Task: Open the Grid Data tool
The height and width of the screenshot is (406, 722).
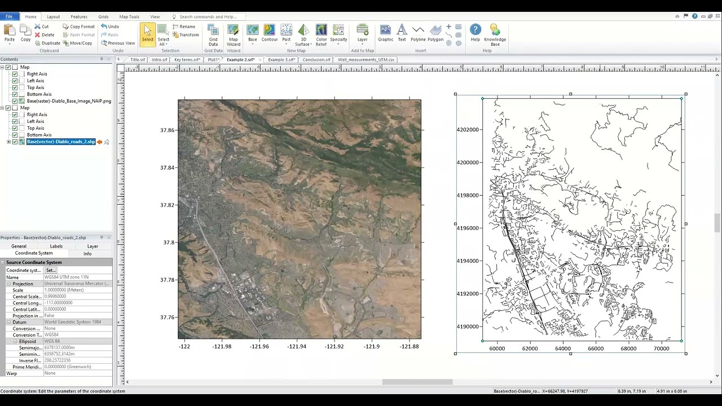Action: pyautogui.click(x=213, y=34)
